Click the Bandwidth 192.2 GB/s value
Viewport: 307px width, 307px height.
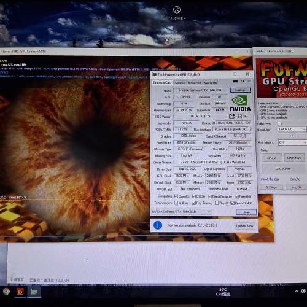point(237,156)
